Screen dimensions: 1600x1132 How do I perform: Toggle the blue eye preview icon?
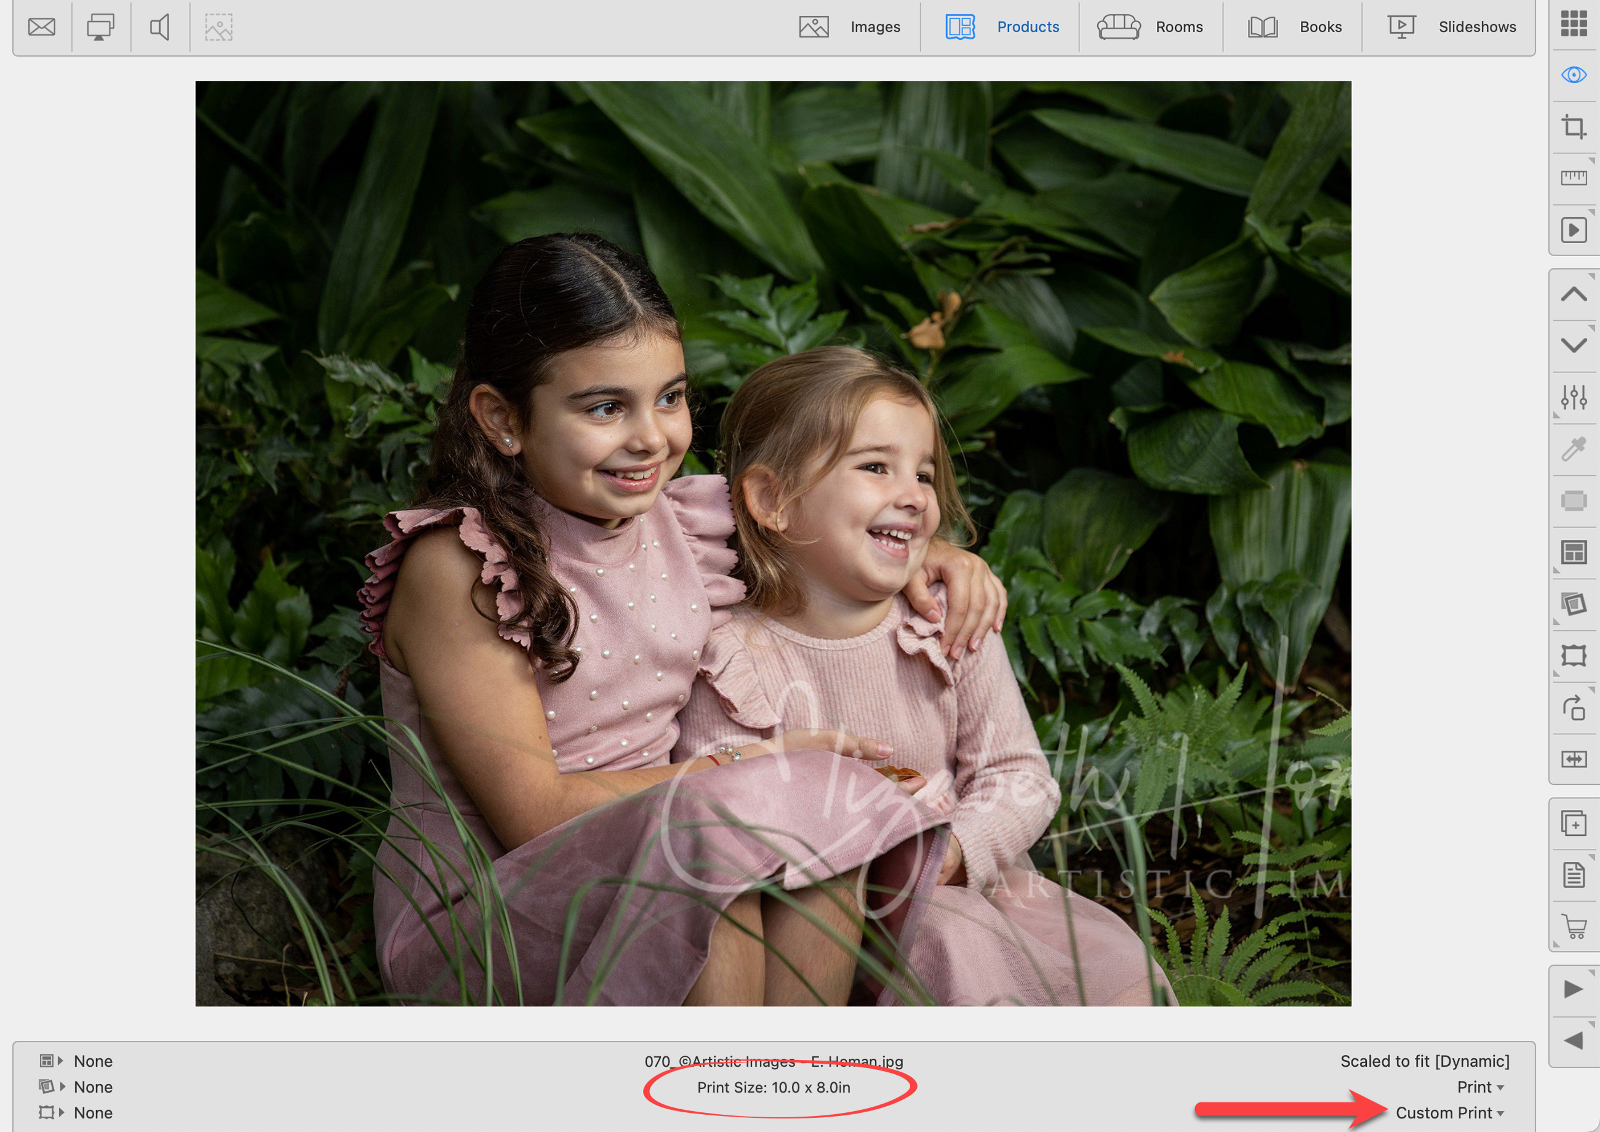point(1574,74)
